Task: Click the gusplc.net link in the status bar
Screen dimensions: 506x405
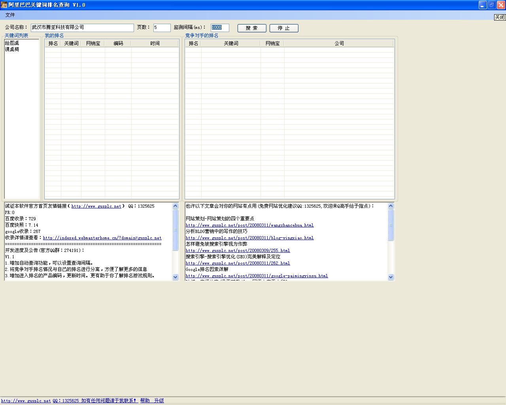Action: pyautogui.click(x=26, y=401)
